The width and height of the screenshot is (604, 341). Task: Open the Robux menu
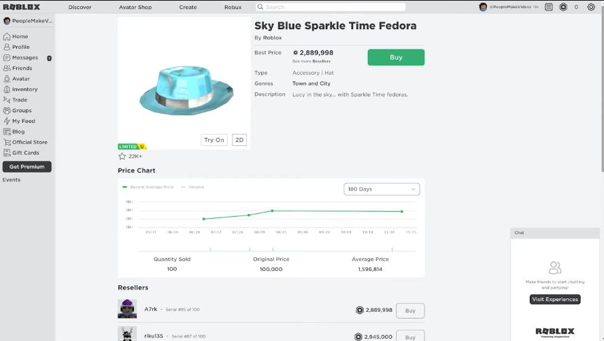point(233,7)
